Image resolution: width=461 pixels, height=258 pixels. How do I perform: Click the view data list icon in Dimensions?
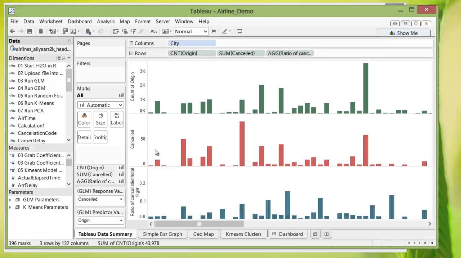pos(58,58)
